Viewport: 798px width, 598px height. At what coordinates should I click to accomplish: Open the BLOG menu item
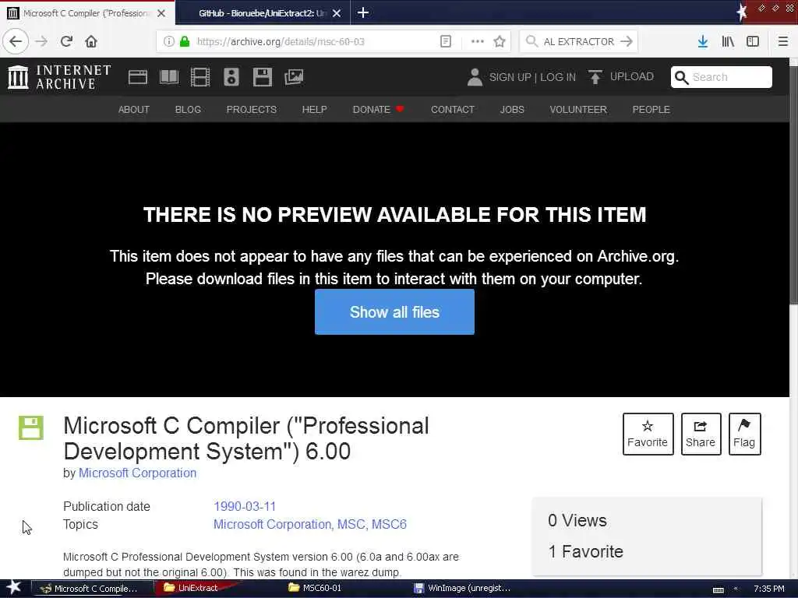click(x=188, y=109)
